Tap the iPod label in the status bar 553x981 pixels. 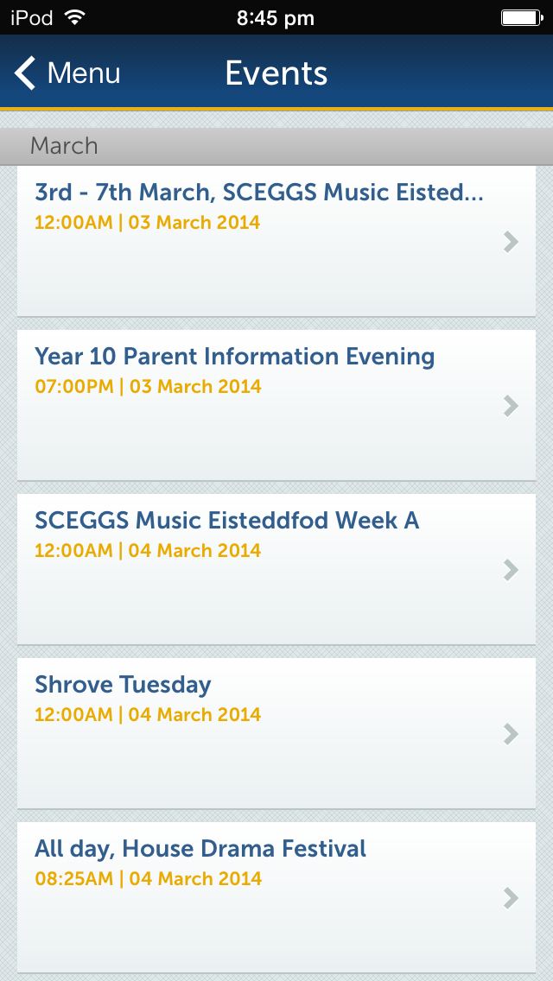tap(32, 18)
